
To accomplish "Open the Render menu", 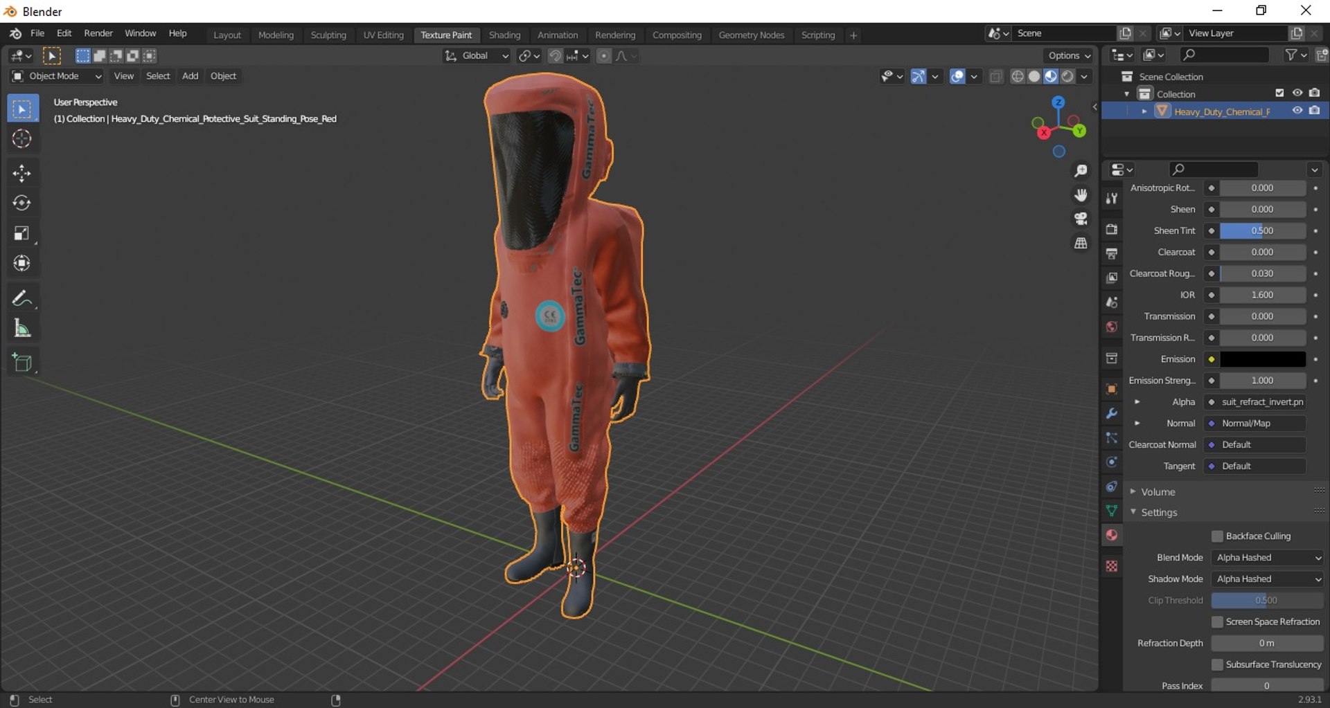I will point(98,33).
